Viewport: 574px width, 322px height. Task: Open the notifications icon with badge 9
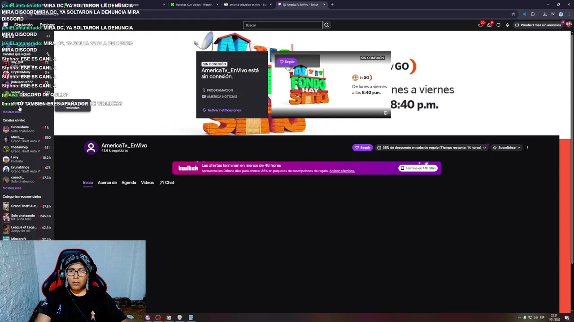click(489, 25)
